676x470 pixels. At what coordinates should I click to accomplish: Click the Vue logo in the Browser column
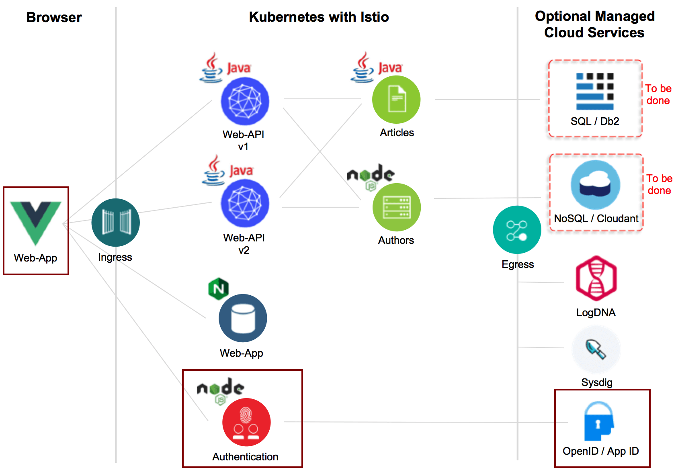coord(36,223)
